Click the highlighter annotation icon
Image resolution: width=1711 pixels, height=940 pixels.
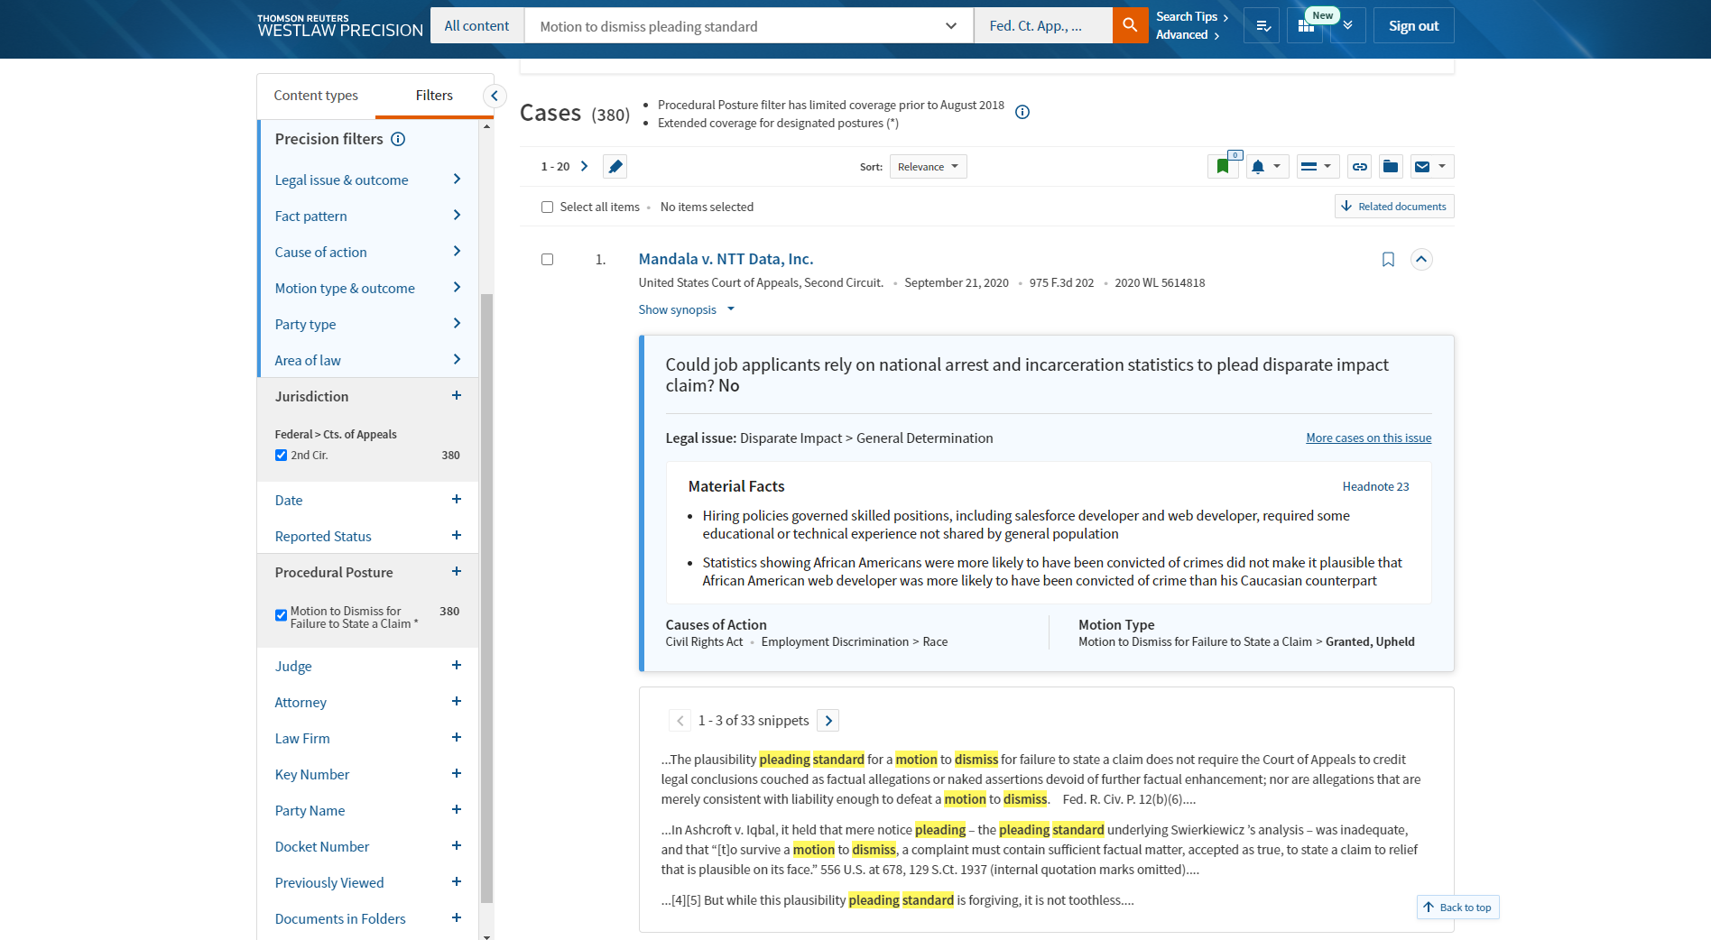coord(615,167)
